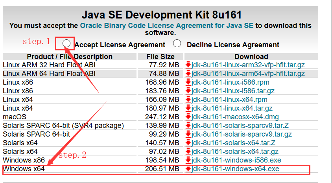
Task: Select the Accept License Agreement radio button
Action: [67, 44]
